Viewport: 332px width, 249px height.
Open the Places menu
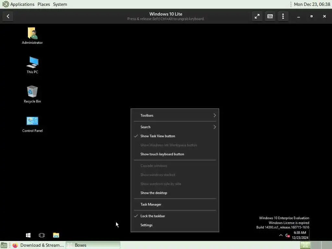44,4
